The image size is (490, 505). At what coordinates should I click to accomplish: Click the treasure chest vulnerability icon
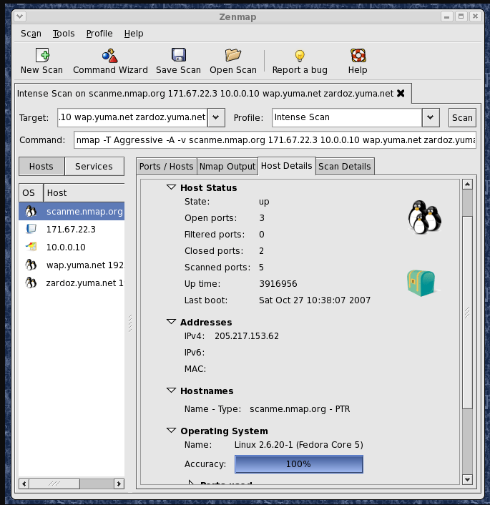(x=421, y=283)
